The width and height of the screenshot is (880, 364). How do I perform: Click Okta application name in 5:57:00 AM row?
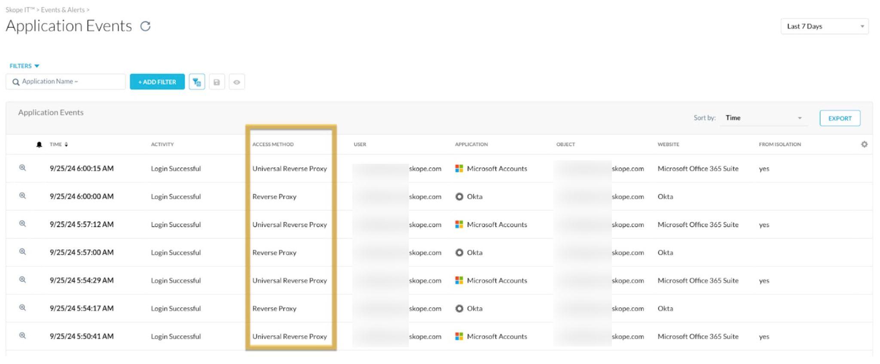[x=474, y=253]
